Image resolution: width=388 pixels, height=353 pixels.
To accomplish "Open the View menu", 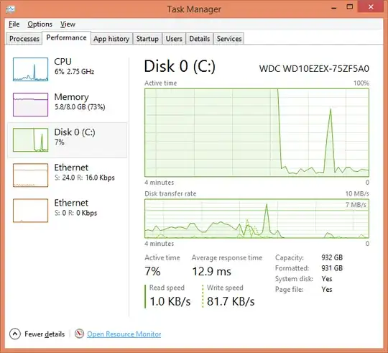I will [x=68, y=24].
